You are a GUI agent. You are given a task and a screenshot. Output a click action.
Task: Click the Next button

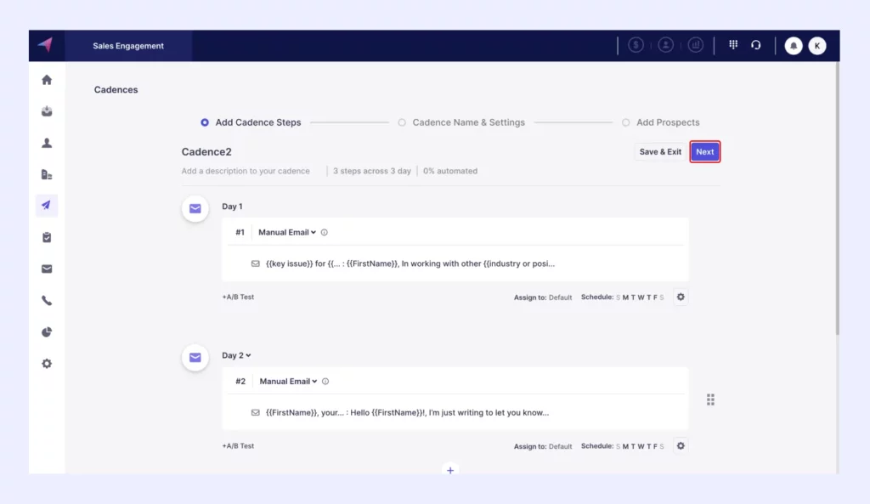[705, 152]
